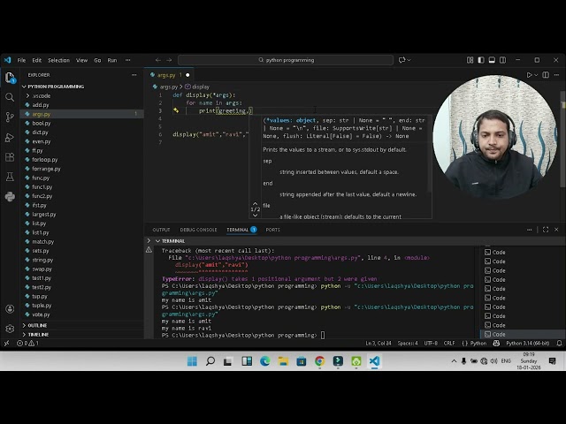Go back with the navigation arrow

tap(158, 60)
